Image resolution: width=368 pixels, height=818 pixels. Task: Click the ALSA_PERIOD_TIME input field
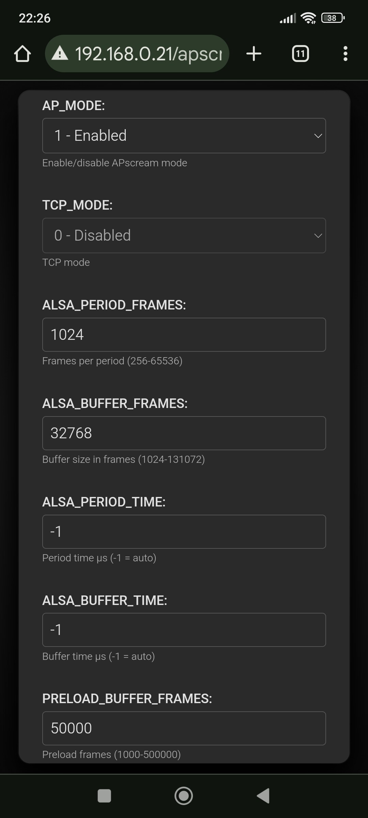(x=184, y=532)
